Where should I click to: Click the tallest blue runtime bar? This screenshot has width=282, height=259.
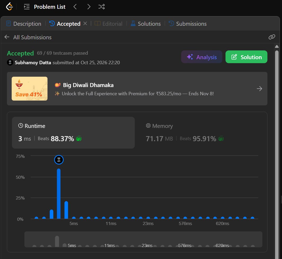[59, 194]
